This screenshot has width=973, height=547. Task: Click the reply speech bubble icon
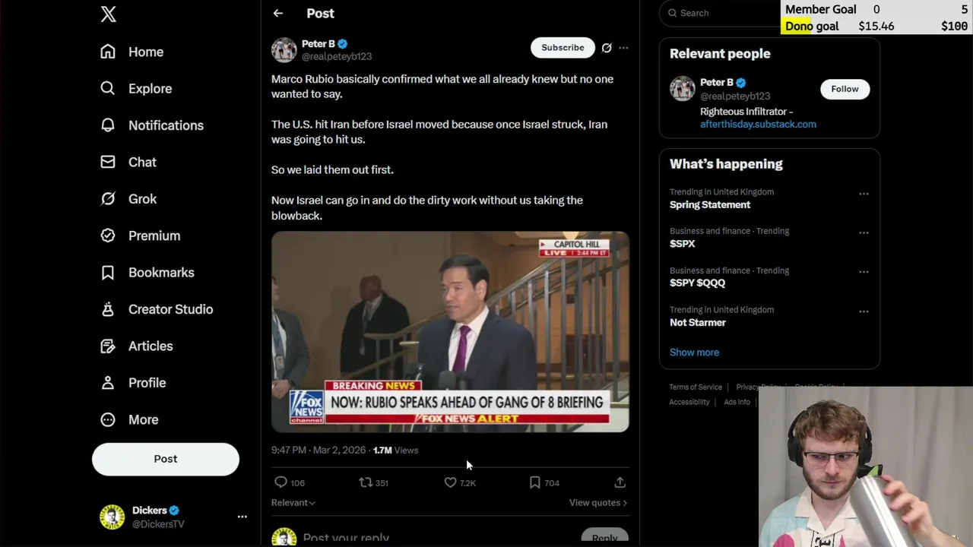point(280,482)
